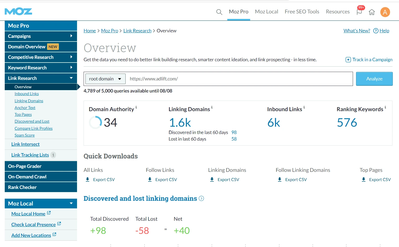Image resolution: width=399 pixels, height=247 pixels.
Task: Click download icon under Follow Linking Domains
Action: coord(280,179)
